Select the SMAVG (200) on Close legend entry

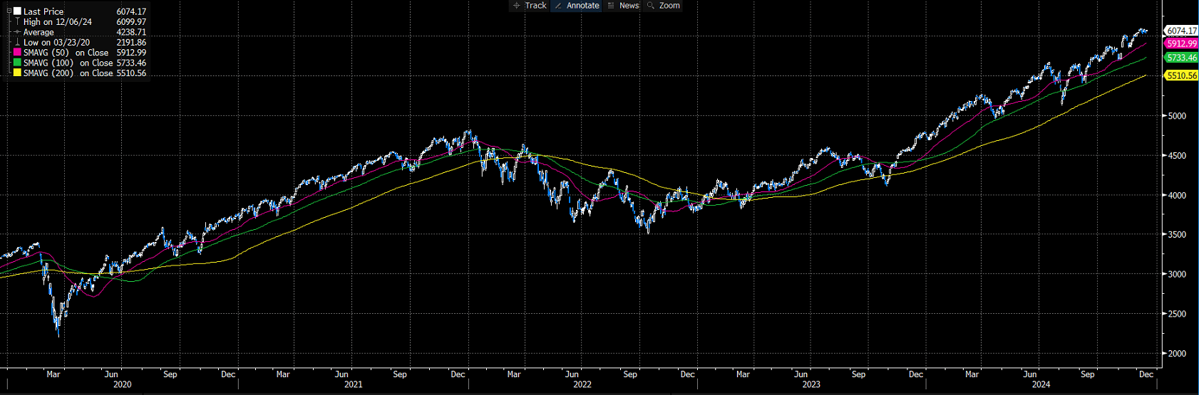pyautogui.click(x=68, y=73)
